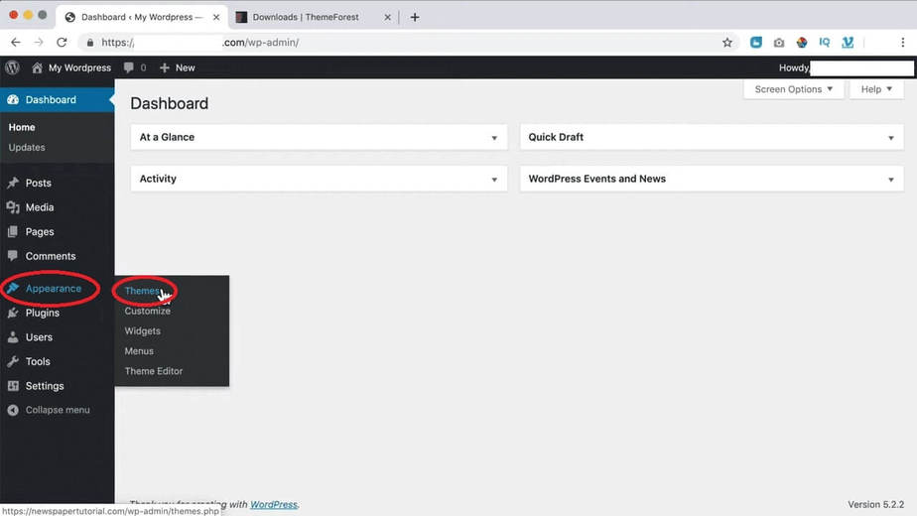Go back with browser back arrow
Viewport: 917px width, 516px height.
(16, 42)
